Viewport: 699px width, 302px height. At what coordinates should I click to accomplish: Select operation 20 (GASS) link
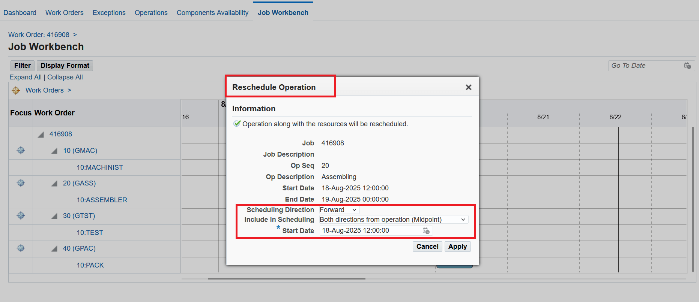(x=79, y=183)
